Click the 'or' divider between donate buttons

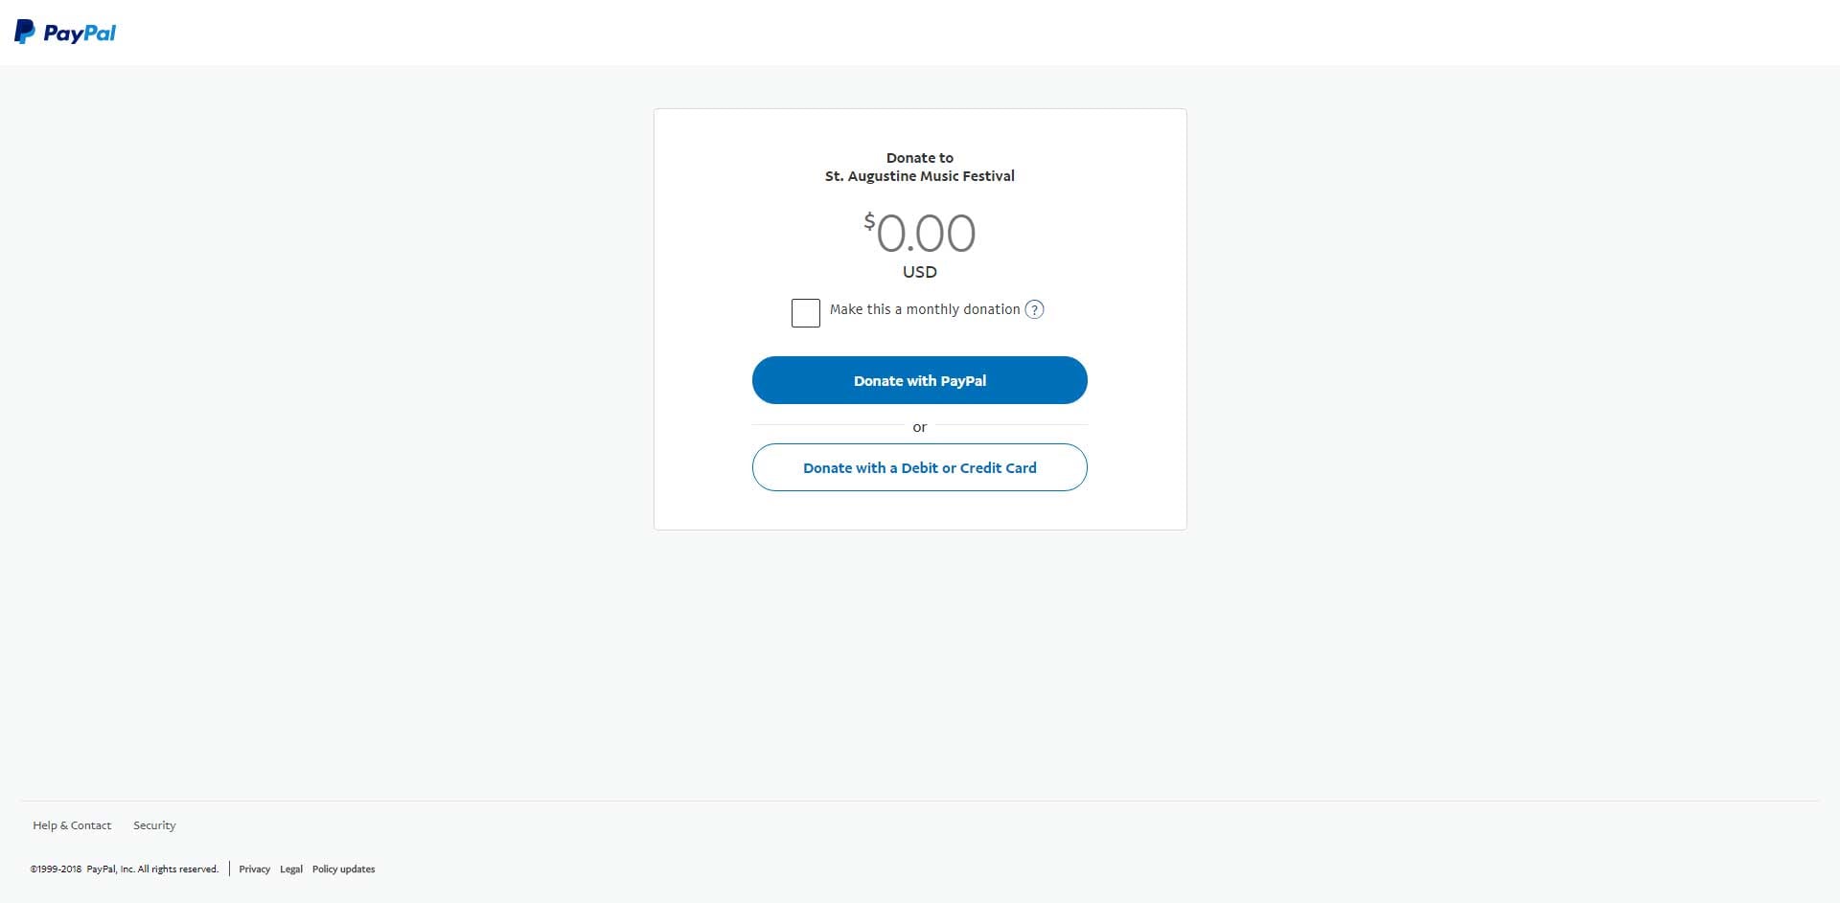920,427
